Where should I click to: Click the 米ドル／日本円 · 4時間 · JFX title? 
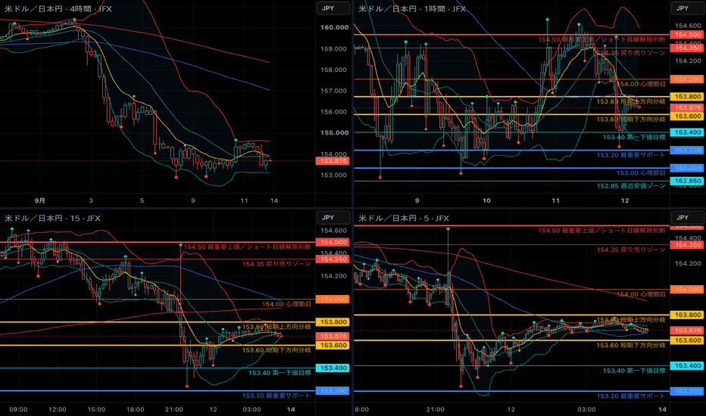58,8
